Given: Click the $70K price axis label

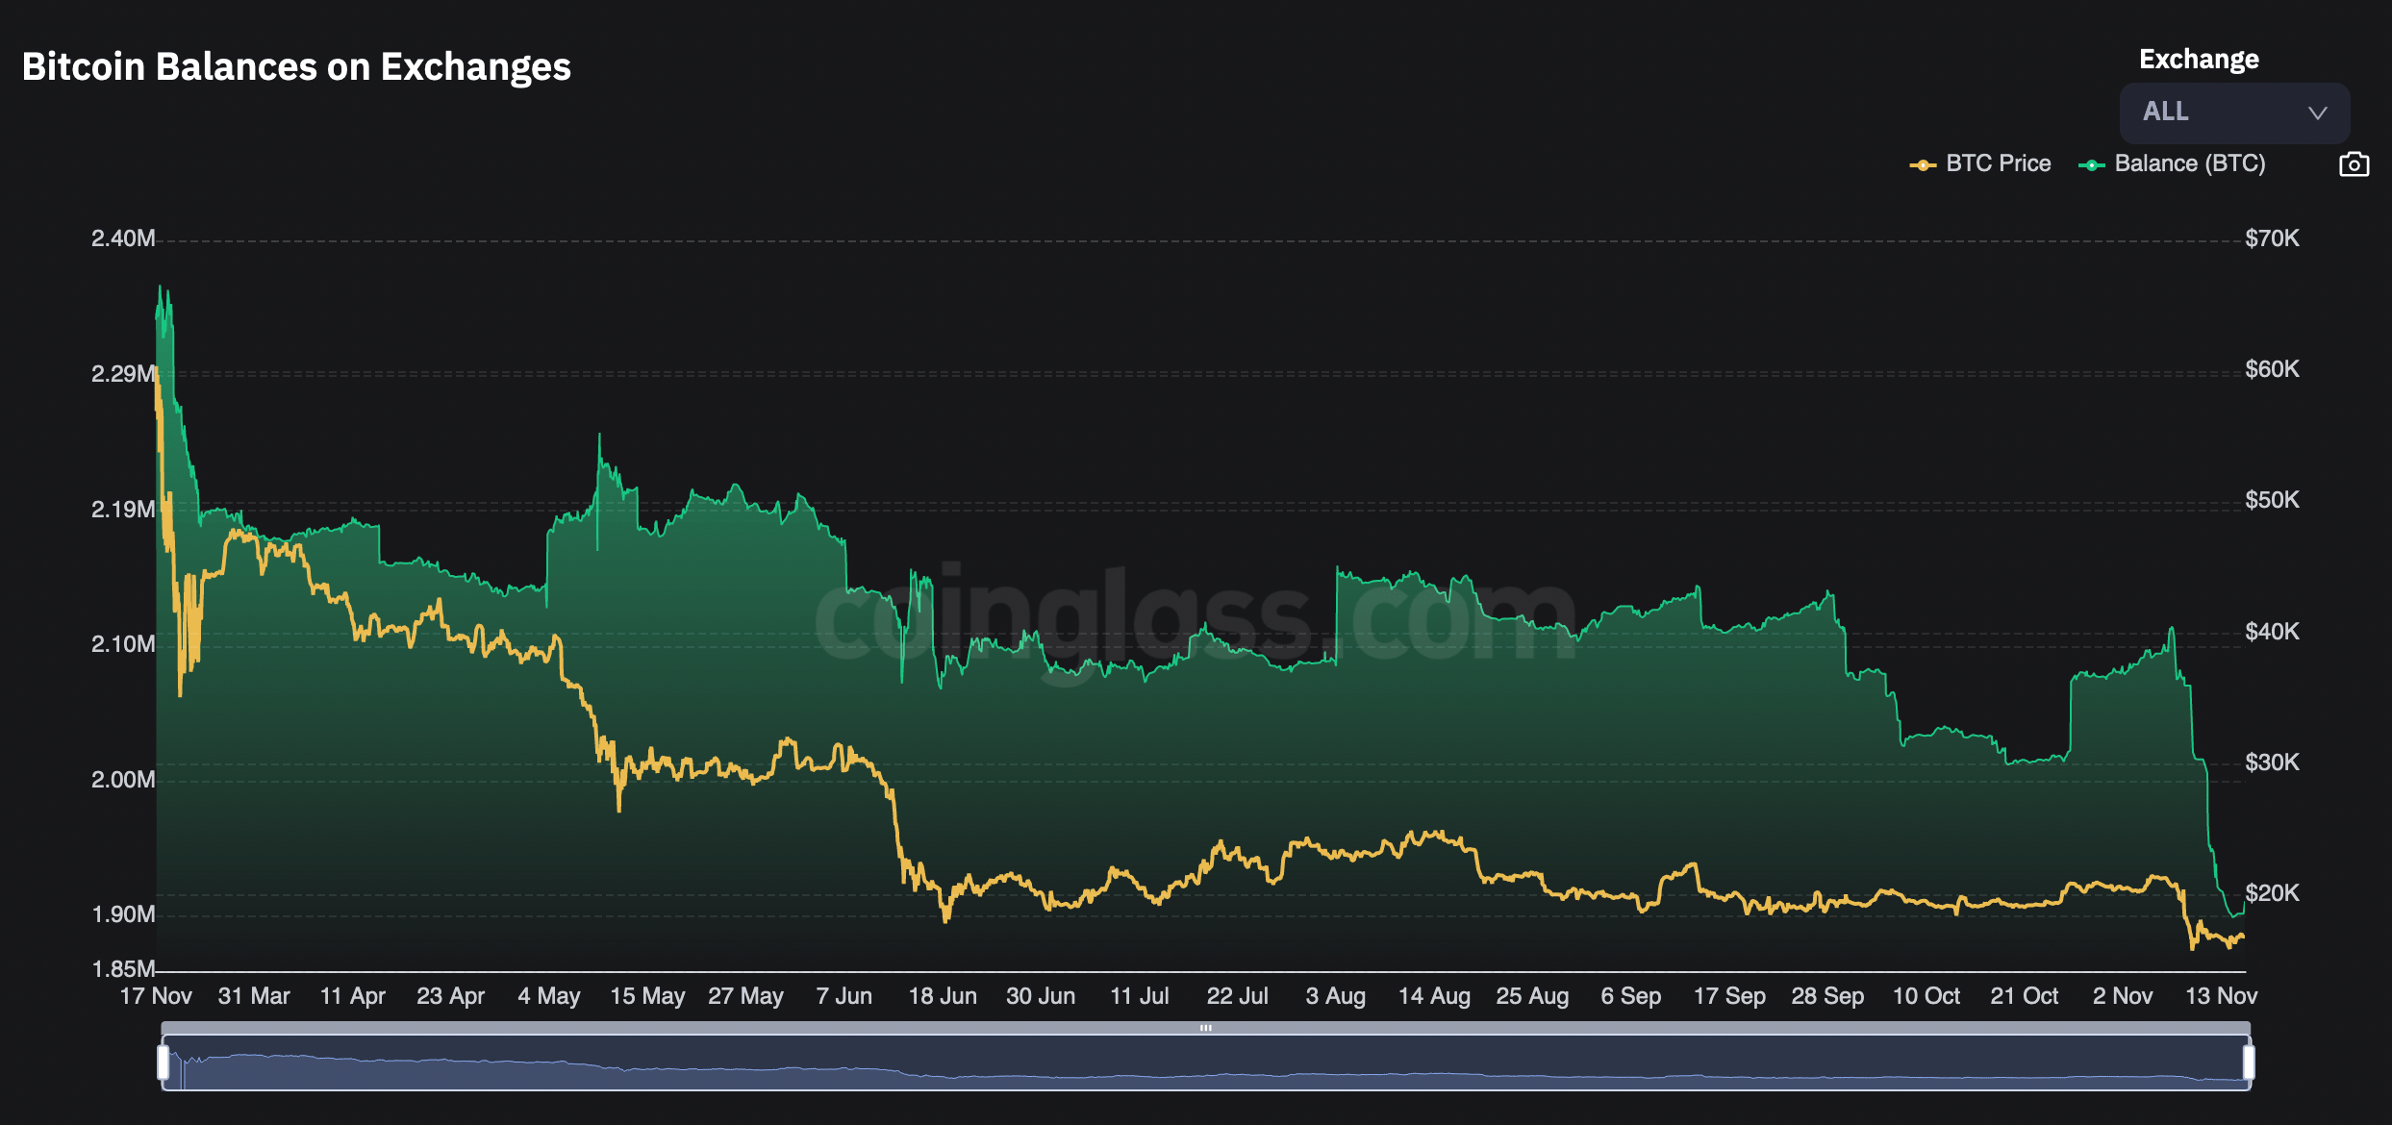Looking at the screenshot, I should [2272, 238].
